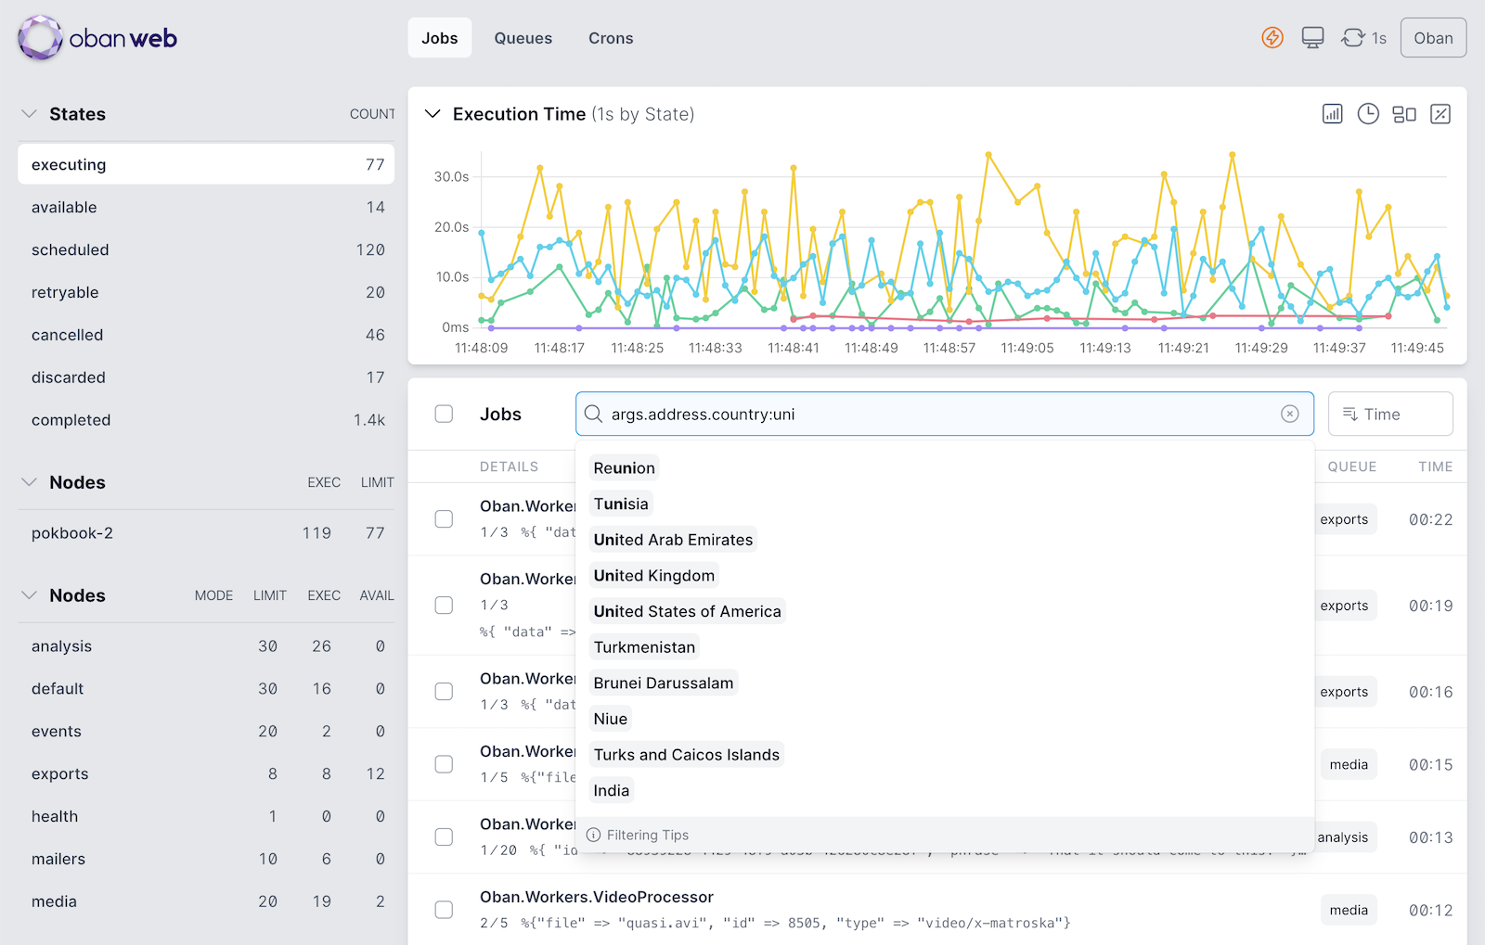Screen dimensions: 1485x945
Task: Open the theme selector monitor icon
Action: [x=1312, y=38]
